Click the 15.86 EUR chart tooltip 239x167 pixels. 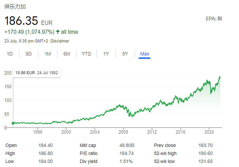pos(36,73)
